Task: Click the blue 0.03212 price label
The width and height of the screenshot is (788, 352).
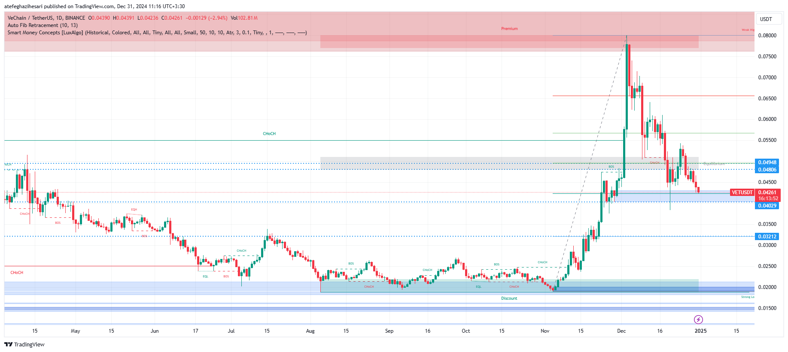Action: 767,237
